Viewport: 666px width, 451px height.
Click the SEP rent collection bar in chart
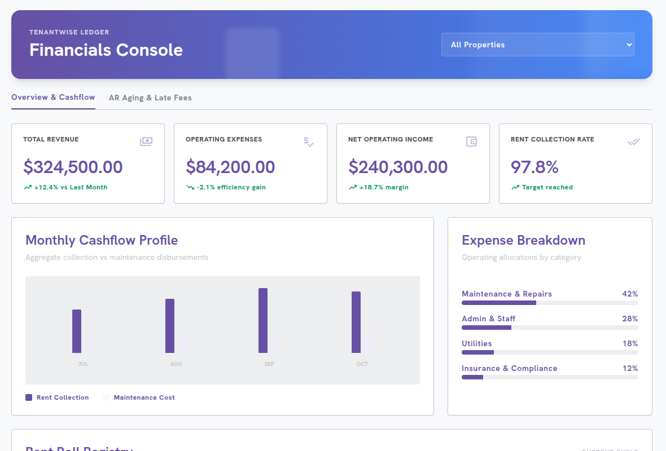[263, 320]
